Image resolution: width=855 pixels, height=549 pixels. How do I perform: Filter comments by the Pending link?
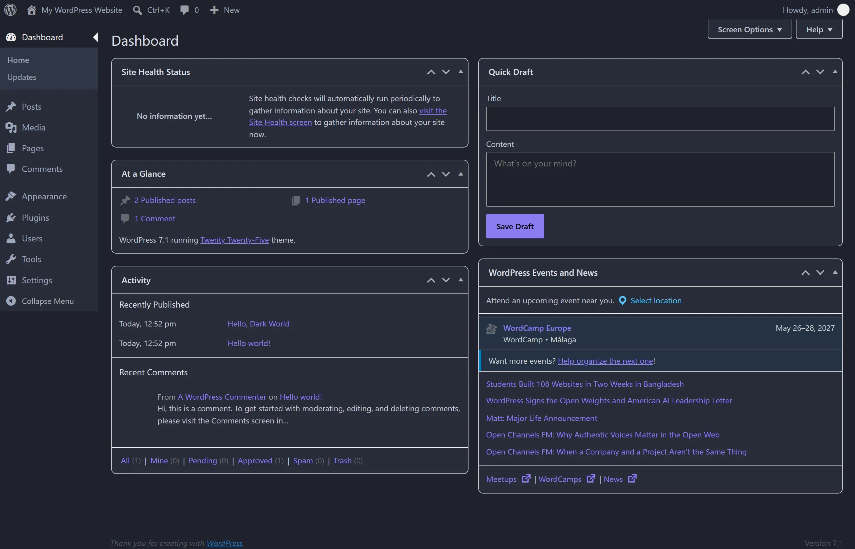coord(202,460)
